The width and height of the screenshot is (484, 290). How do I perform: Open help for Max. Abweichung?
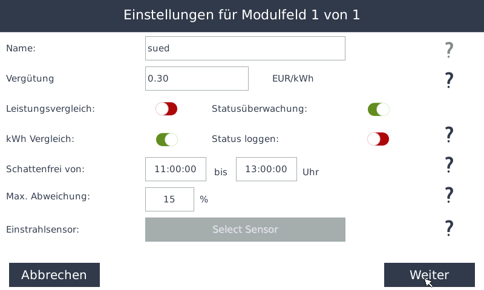click(x=449, y=195)
